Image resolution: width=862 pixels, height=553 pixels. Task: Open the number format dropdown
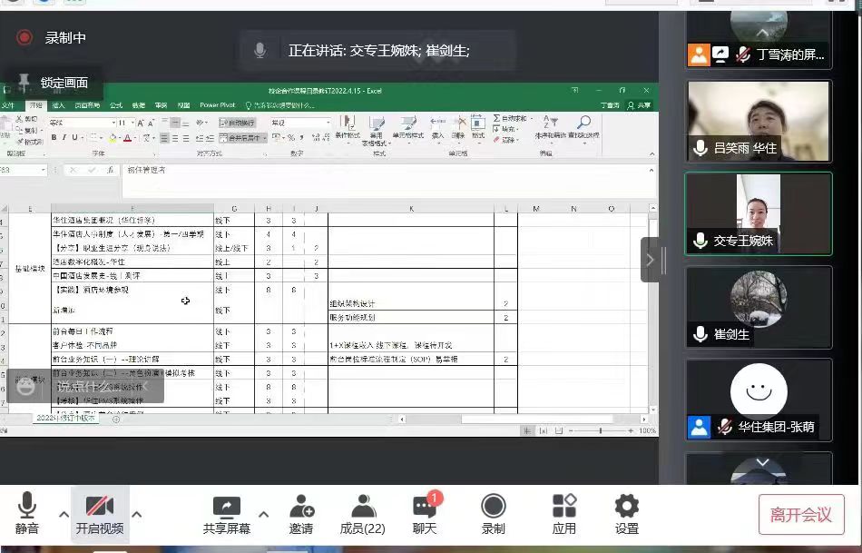pos(328,123)
